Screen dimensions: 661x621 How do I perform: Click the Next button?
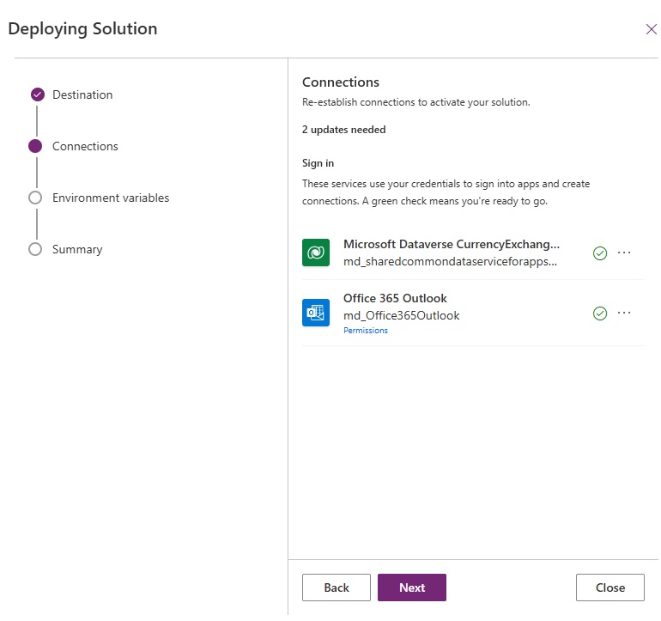(412, 588)
